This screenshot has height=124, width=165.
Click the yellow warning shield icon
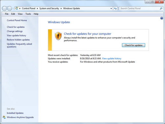pos(58,36)
